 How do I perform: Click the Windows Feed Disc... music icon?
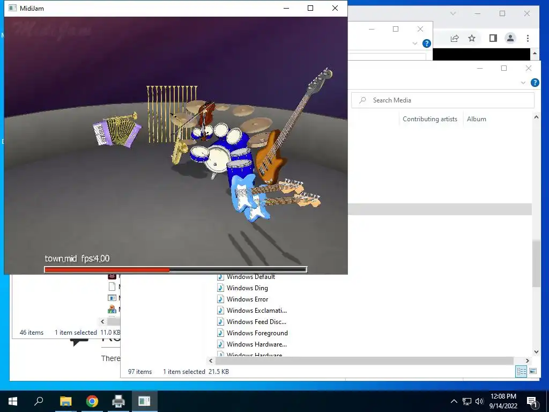(x=220, y=322)
